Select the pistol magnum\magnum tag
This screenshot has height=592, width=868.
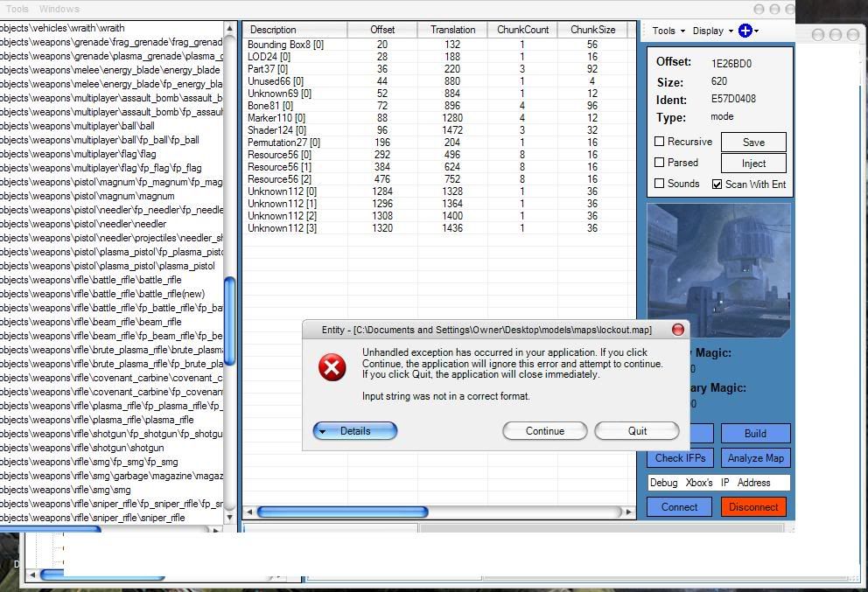pyautogui.click(x=87, y=196)
